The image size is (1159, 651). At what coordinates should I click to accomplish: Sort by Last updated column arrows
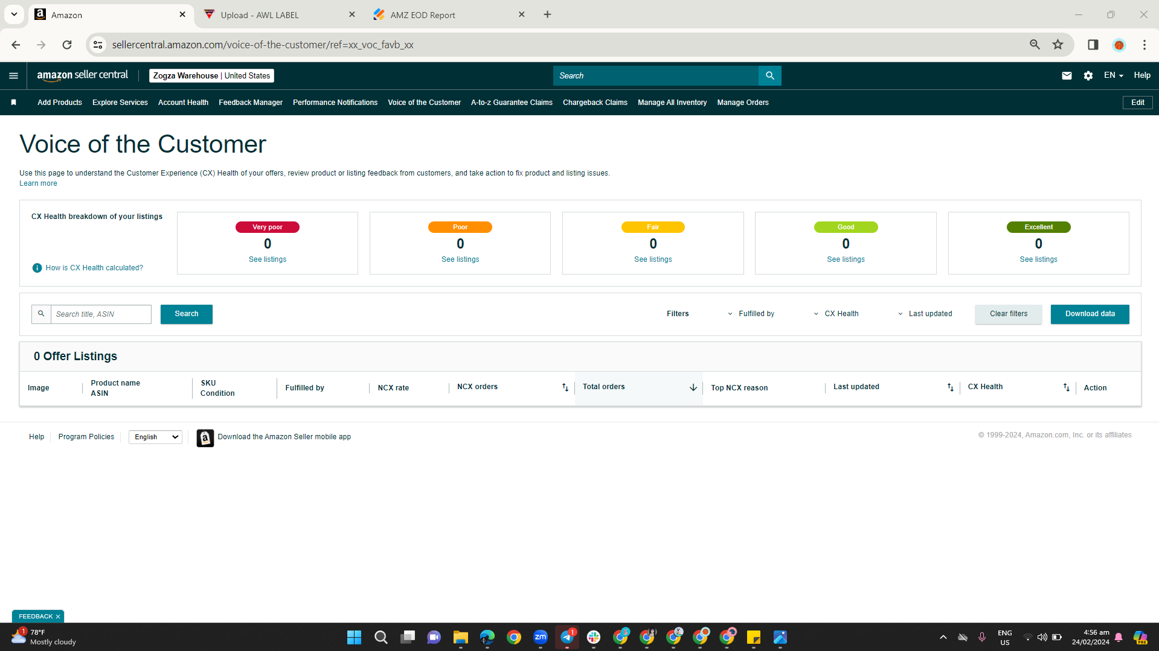[951, 387]
